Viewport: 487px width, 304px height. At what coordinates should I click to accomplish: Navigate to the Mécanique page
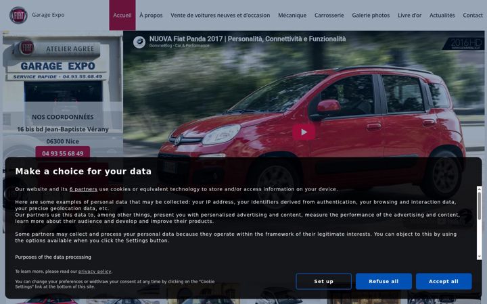[292, 15]
